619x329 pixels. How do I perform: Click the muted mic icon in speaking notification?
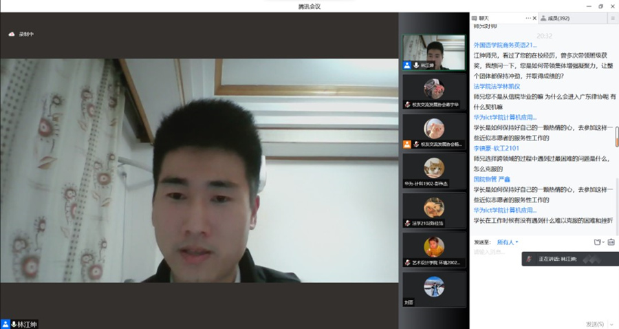point(528,259)
